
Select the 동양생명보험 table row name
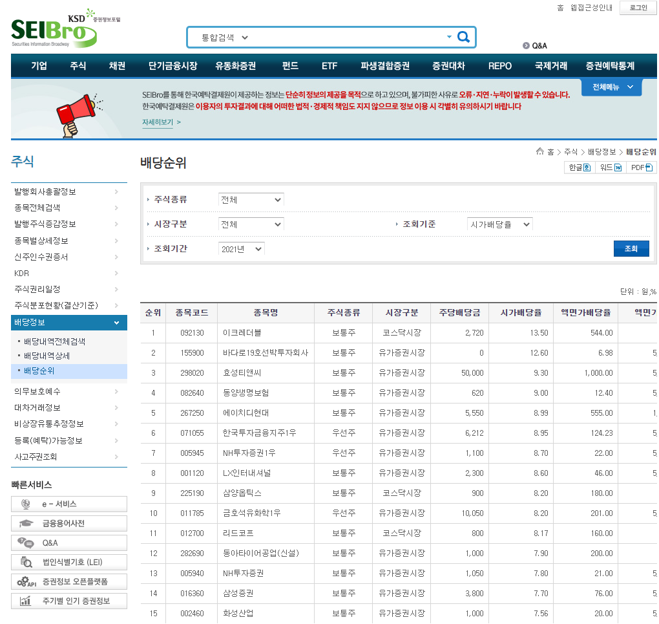[246, 393]
